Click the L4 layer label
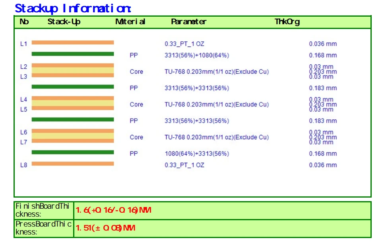This screenshot has width=384, height=246. (x=23, y=99)
